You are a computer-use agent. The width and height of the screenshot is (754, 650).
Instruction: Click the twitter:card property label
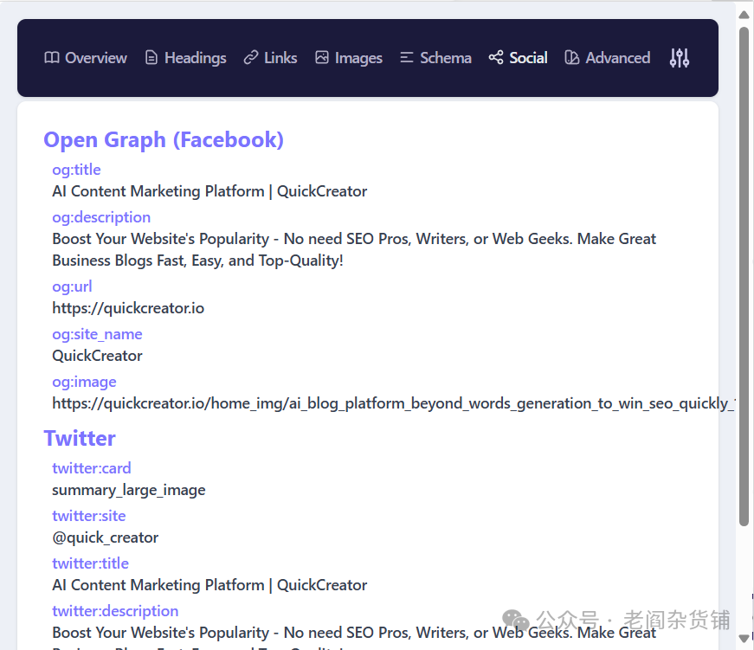click(x=92, y=468)
